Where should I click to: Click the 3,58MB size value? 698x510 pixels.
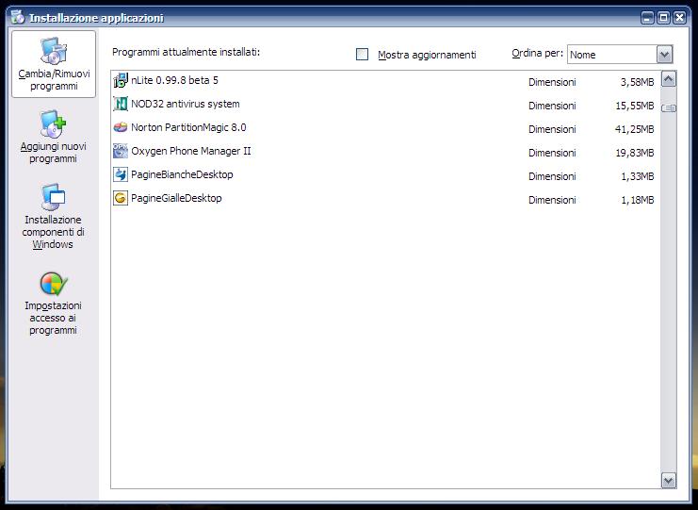pyautogui.click(x=637, y=82)
